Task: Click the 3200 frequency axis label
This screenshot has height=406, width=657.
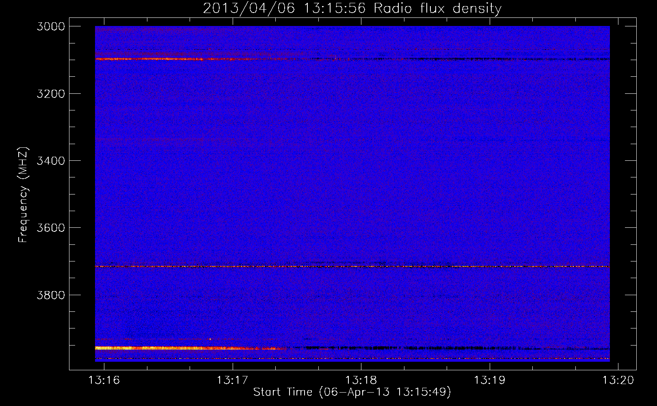Action: [51, 94]
